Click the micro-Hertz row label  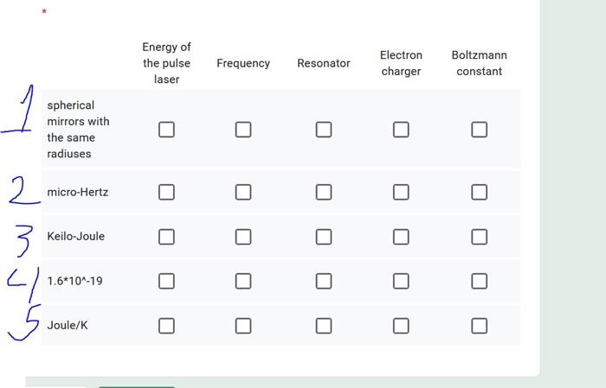78,192
